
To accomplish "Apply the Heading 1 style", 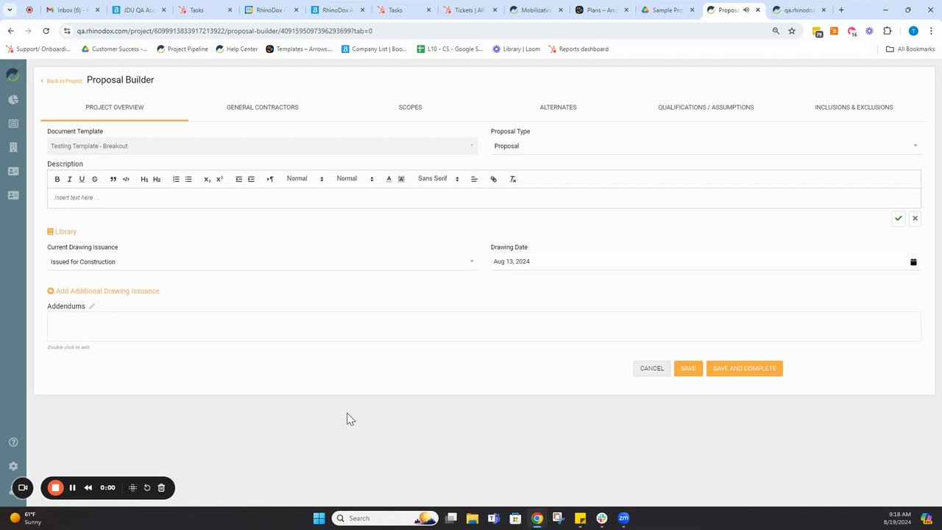I will [144, 179].
